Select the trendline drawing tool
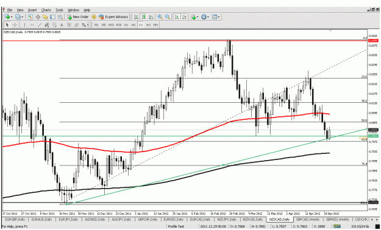381x230 pixels. pyautogui.click(x=40, y=25)
